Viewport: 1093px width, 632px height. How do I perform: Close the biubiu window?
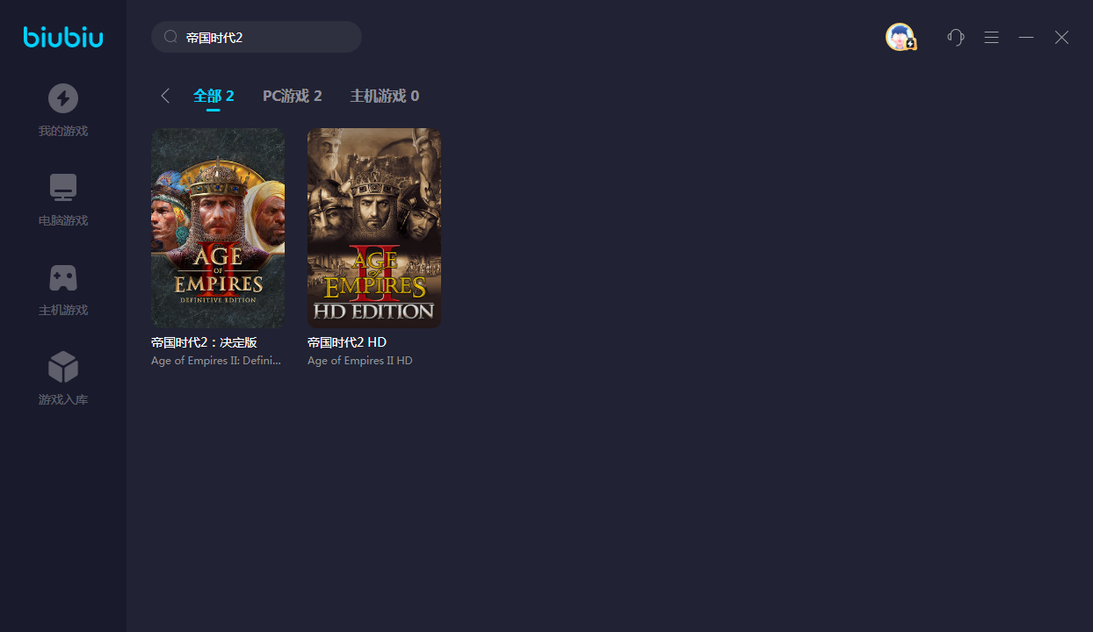[1061, 37]
